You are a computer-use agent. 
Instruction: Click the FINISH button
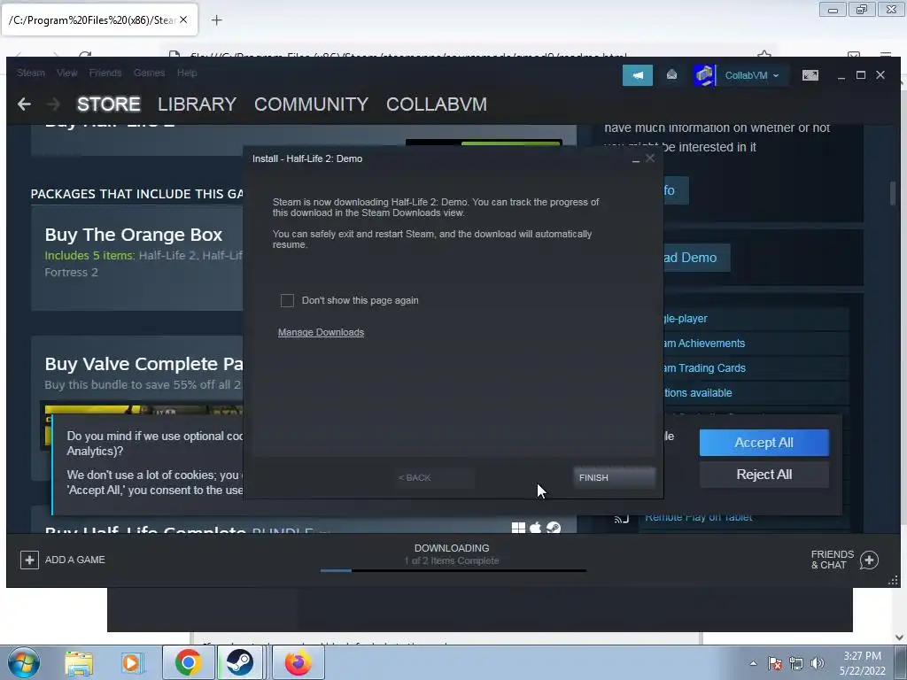615,477
